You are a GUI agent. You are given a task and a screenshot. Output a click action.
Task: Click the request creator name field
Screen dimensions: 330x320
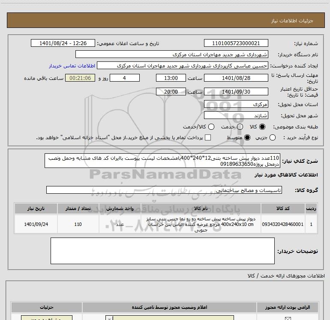[x=183, y=65]
